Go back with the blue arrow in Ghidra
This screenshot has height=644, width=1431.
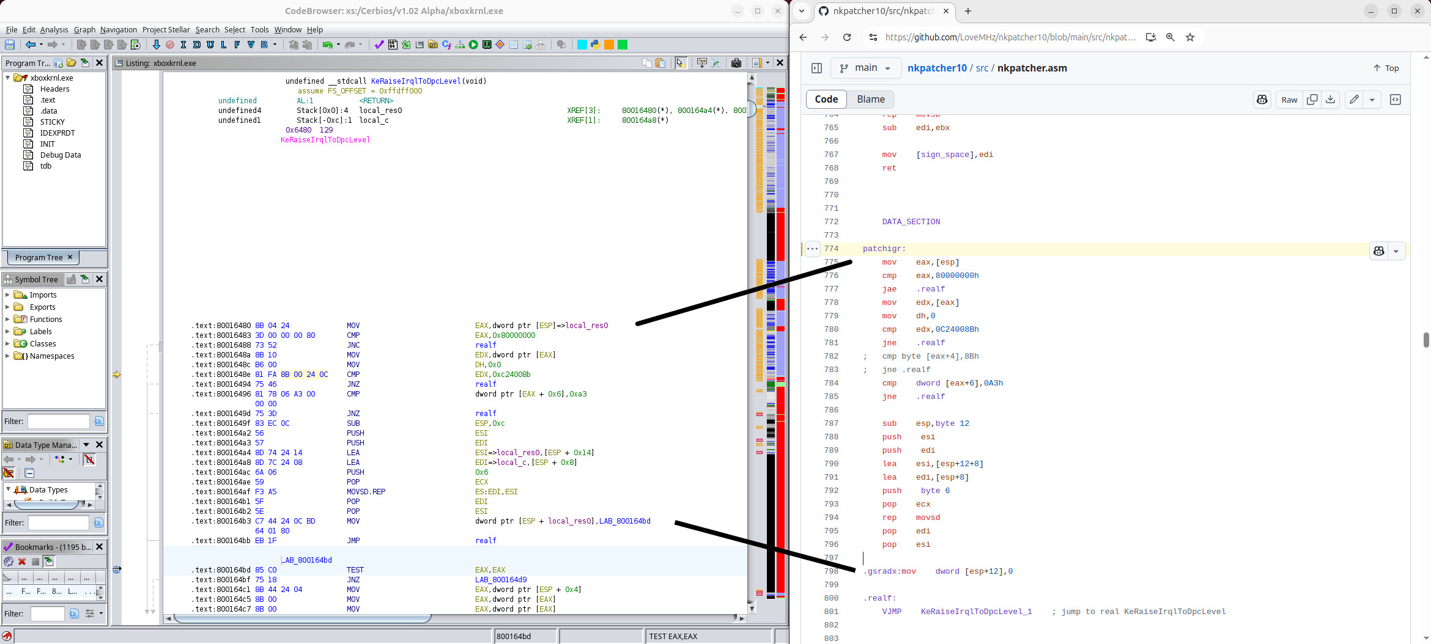[30, 45]
